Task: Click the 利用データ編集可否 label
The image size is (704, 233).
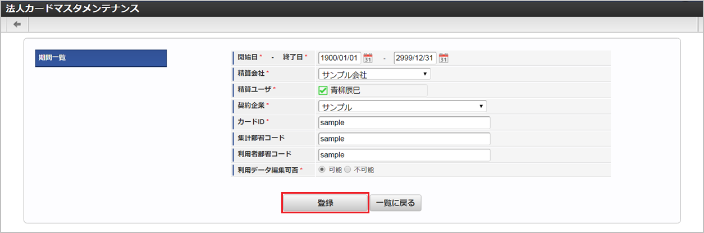Action: pyautogui.click(x=268, y=170)
